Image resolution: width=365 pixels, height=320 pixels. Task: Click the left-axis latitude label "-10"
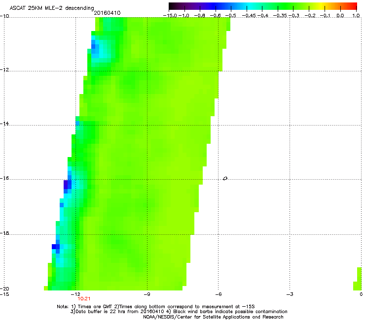click(x=4, y=16)
